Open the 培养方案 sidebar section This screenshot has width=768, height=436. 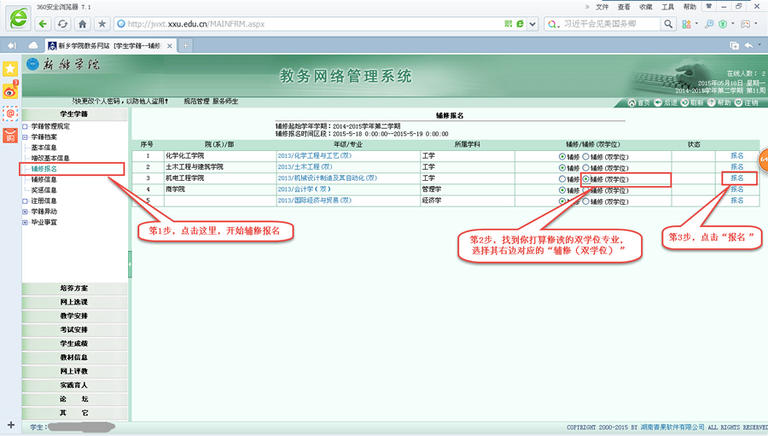point(74,288)
